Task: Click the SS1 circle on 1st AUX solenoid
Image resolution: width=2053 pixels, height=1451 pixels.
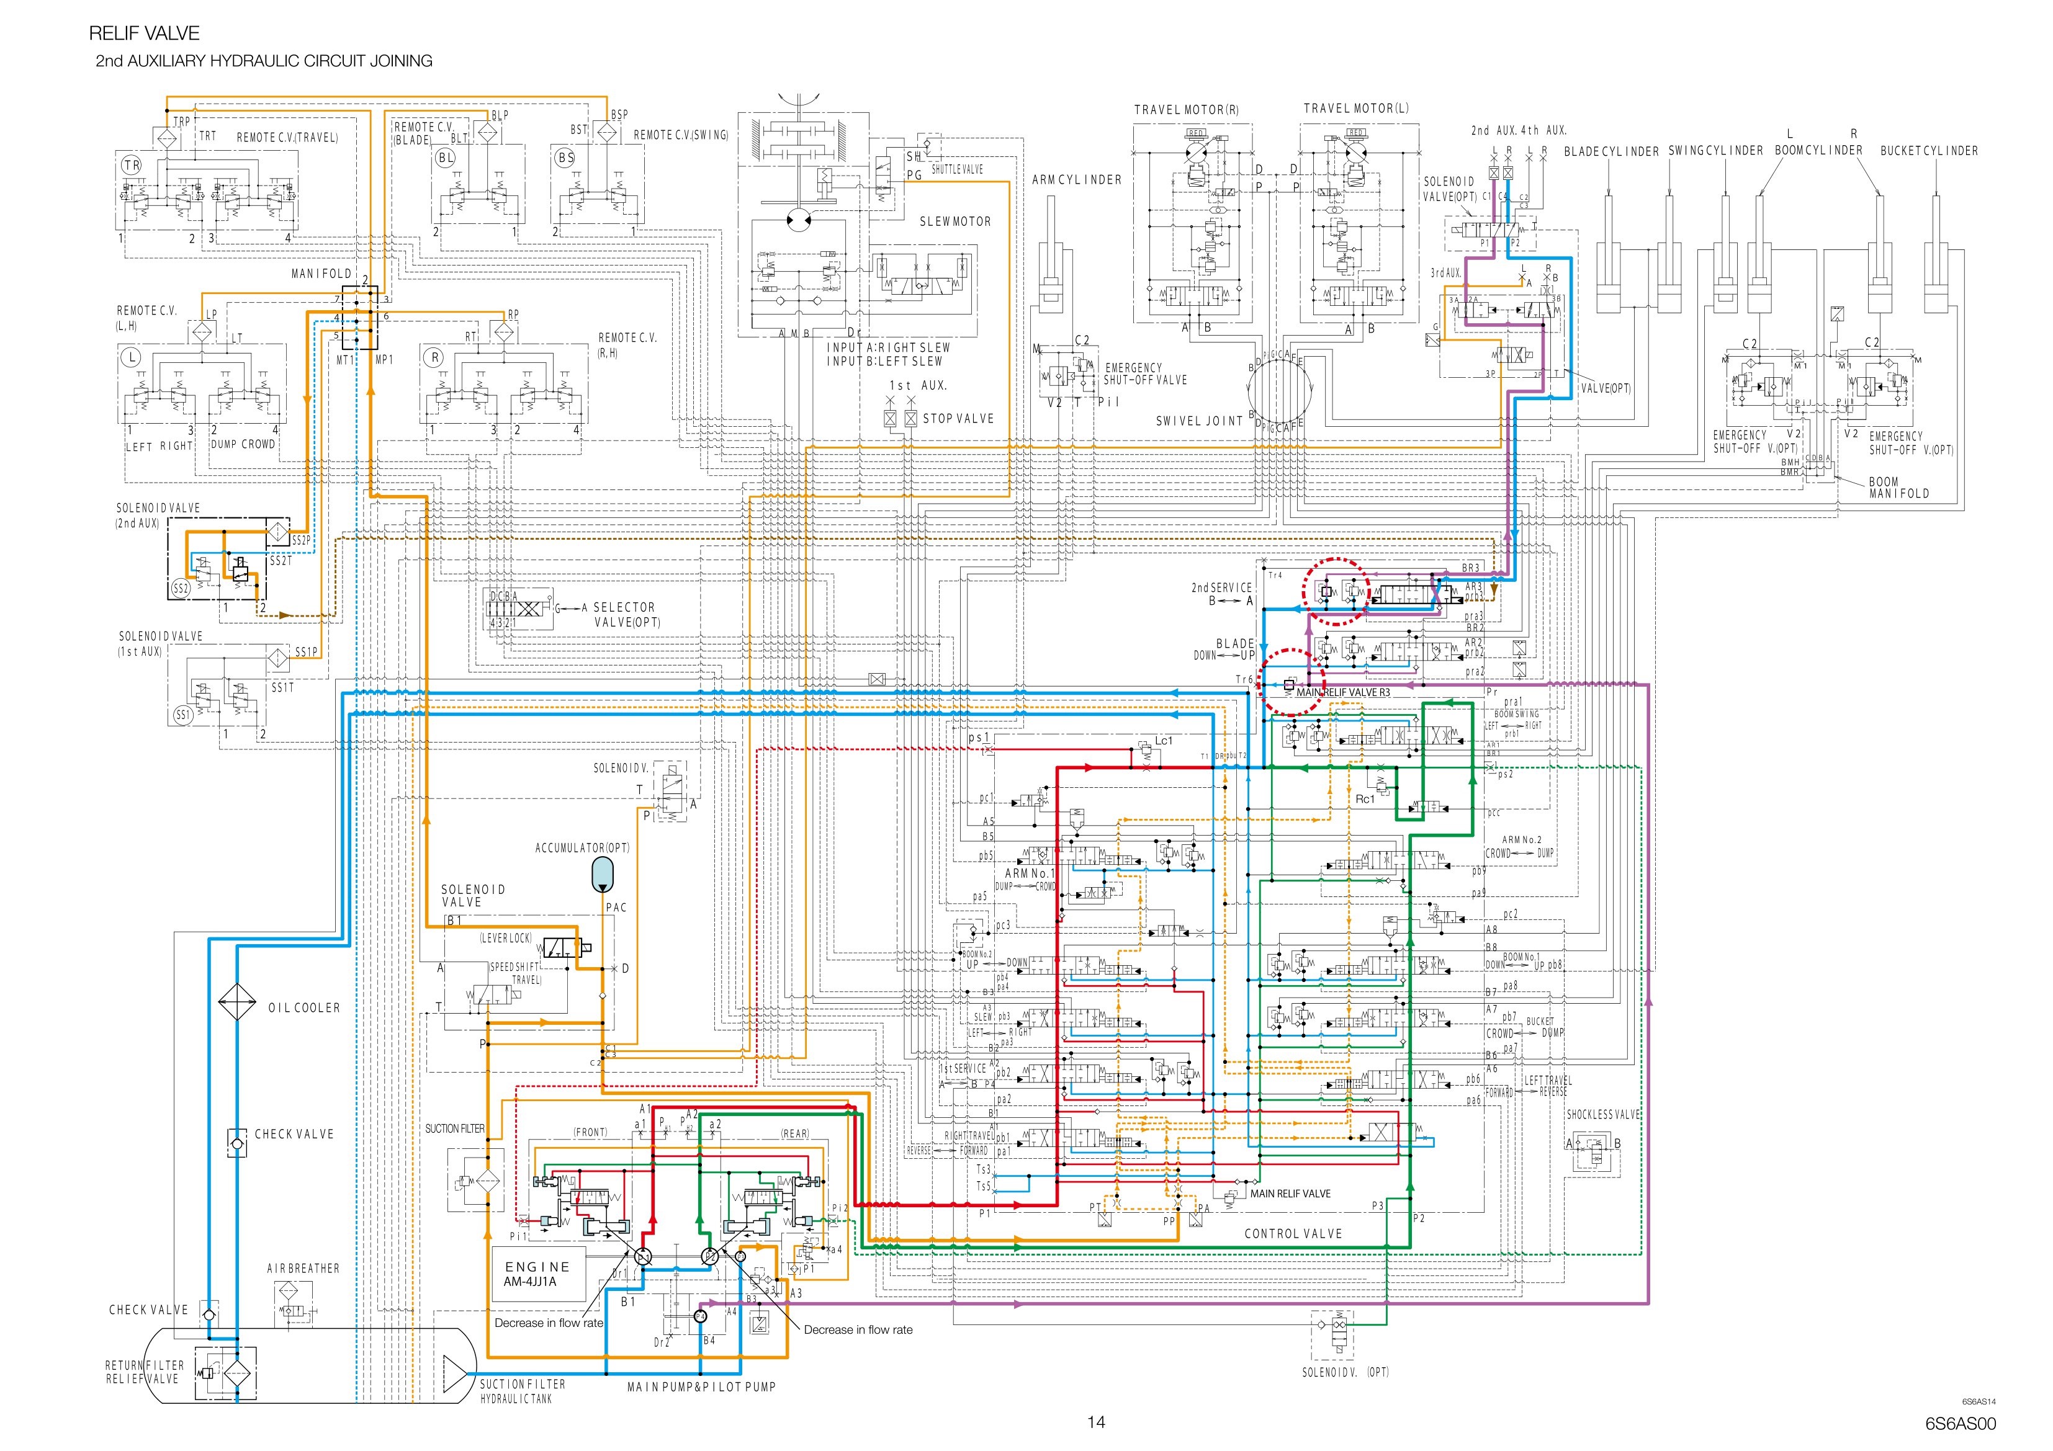Action: coord(183,715)
